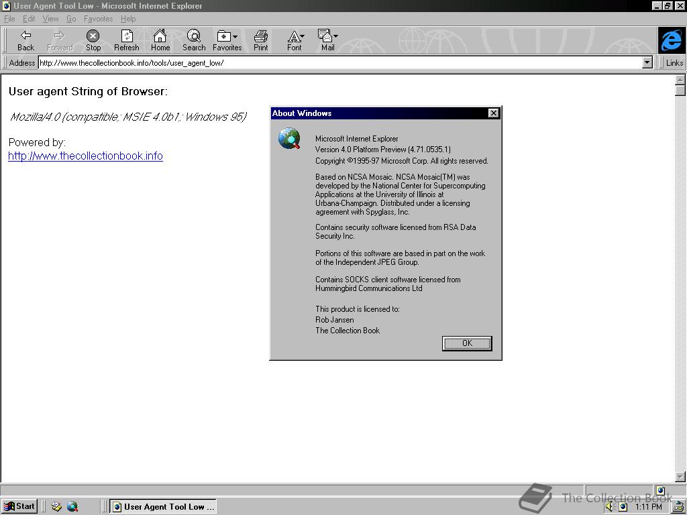Open the Help menu
The height and width of the screenshot is (515, 687).
(128, 19)
